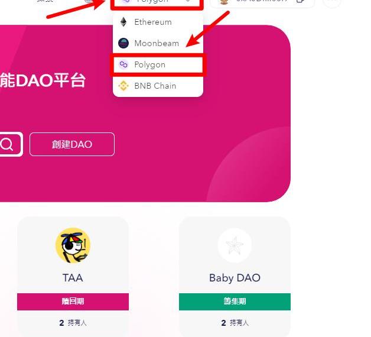Open the TAA card title

[73, 278]
